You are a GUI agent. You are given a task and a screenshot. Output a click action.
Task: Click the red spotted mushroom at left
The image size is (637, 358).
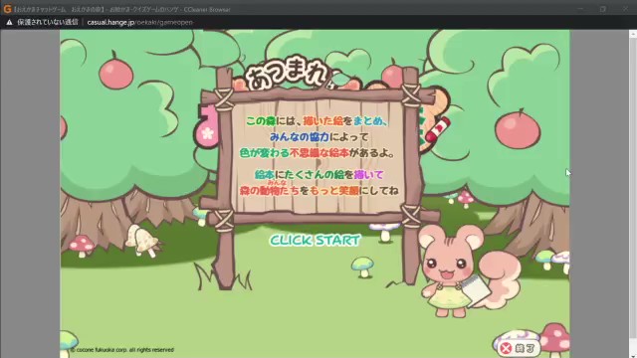pos(82,245)
